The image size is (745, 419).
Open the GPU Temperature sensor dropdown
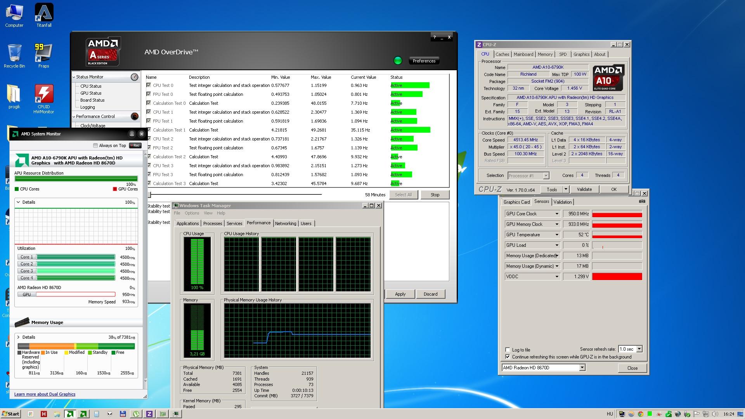(x=557, y=235)
